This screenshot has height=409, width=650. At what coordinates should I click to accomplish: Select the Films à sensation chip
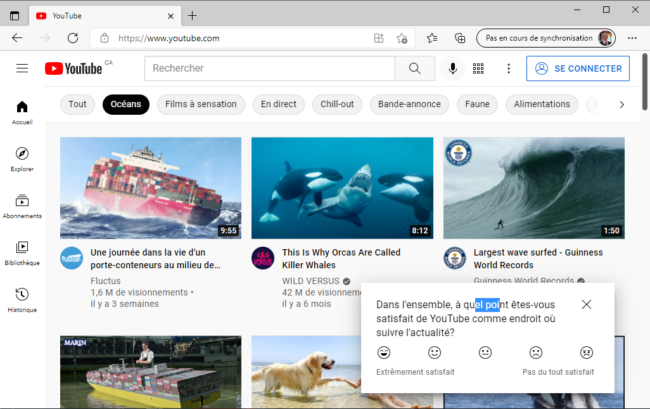(201, 105)
